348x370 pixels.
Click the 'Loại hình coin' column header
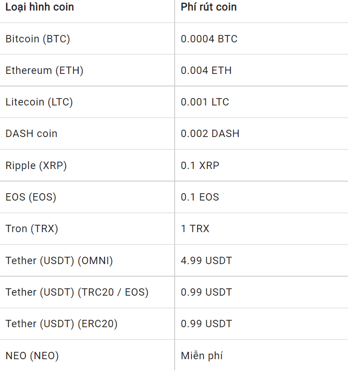click(x=40, y=7)
